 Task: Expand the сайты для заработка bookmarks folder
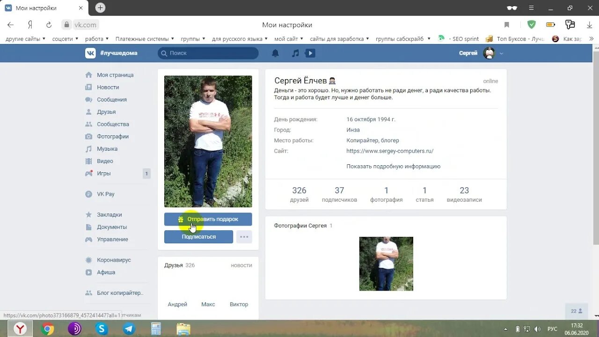coord(339,39)
